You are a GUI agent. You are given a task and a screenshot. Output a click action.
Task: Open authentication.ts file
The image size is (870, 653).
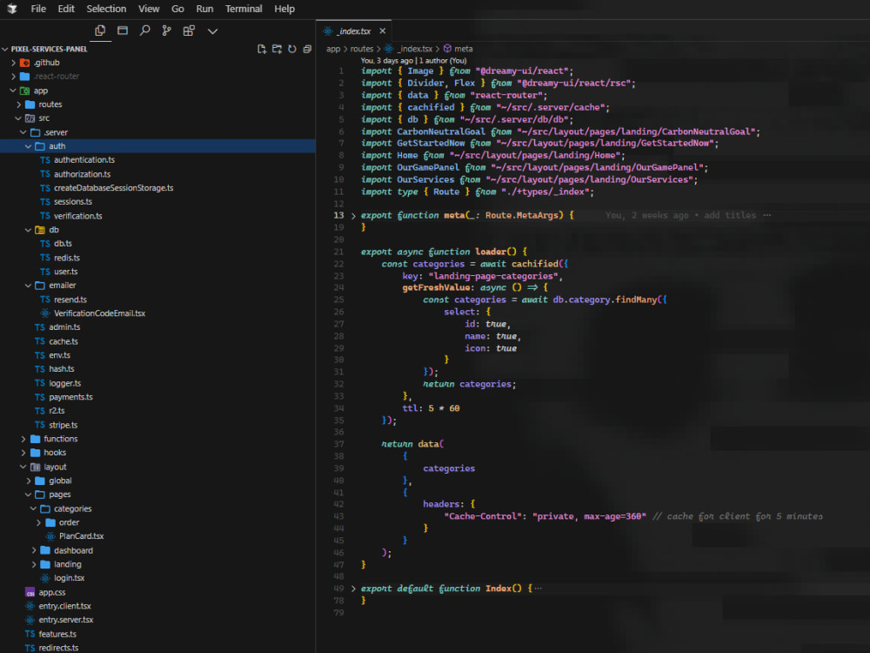(84, 160)
